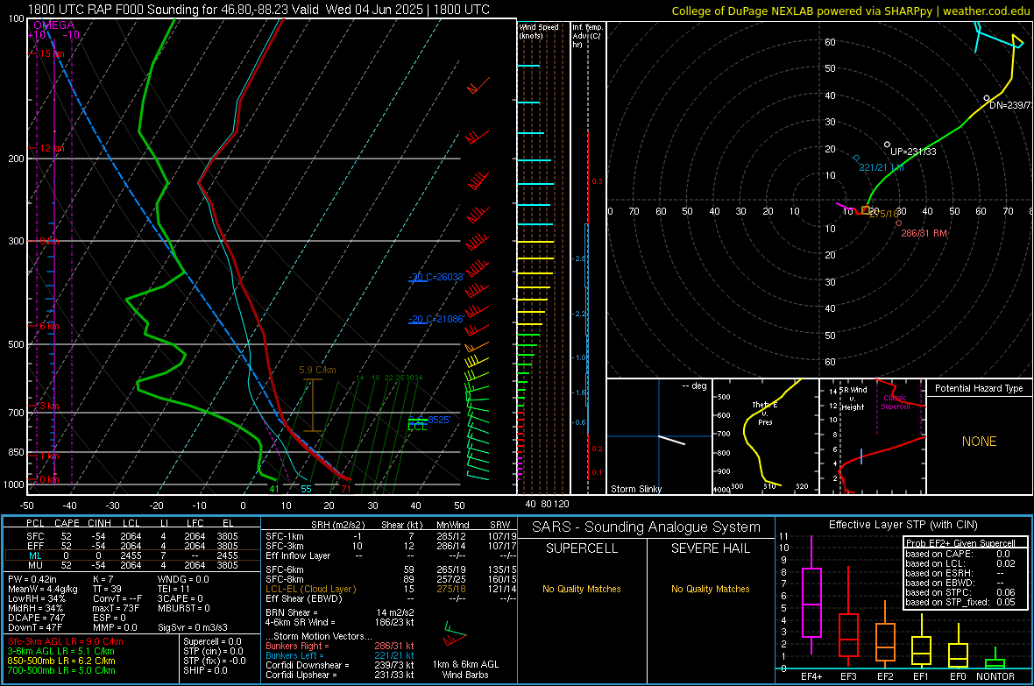Click the 'Potential Hazard Type' header
1034x686 pixels.
pyautogui.click(x=979, y=388)
